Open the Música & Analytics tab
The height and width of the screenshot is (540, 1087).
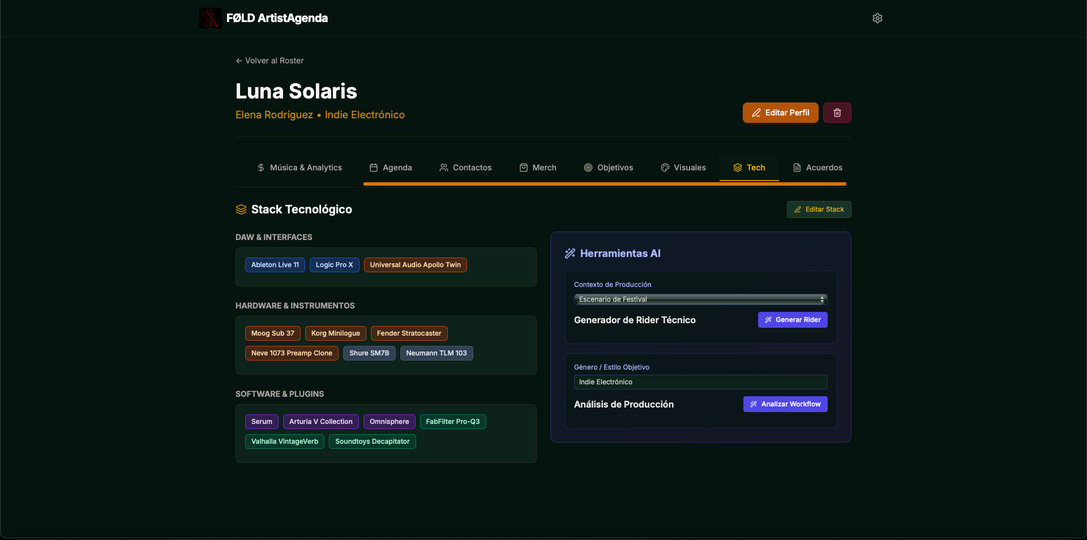pos(299,168)
